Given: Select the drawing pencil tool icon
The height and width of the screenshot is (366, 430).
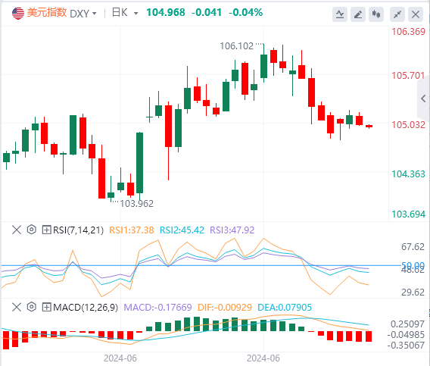Looking at the screenshot, I should (x=358, y=14).
